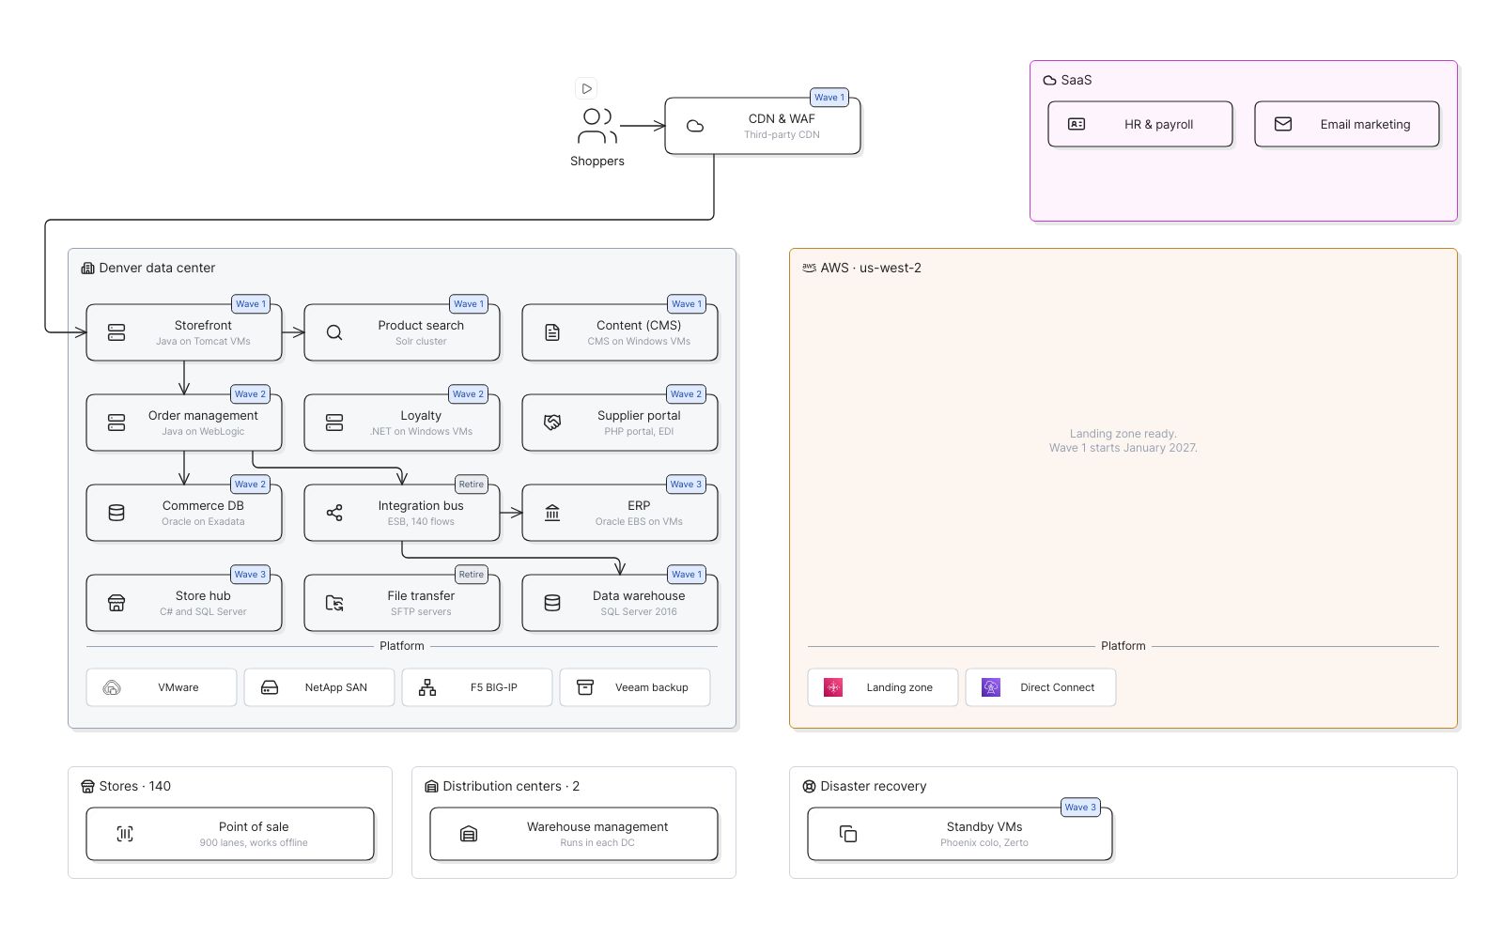Screen dimensions: 1503x939
Task: Click the SaaS group title
Action: point(1077,80)
